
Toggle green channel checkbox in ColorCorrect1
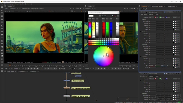[160, 17]
